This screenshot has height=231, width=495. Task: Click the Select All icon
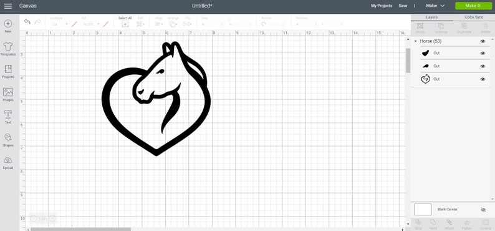125,24
